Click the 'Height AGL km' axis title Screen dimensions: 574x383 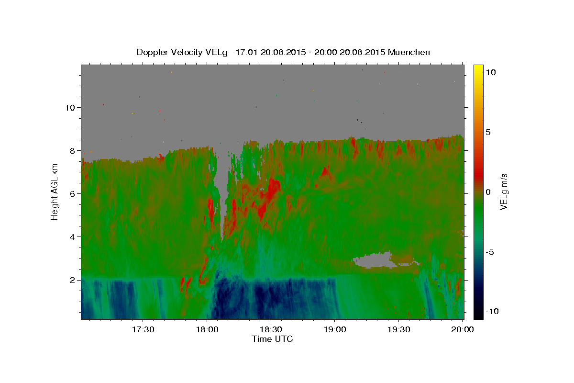click(x=55, y=191)
